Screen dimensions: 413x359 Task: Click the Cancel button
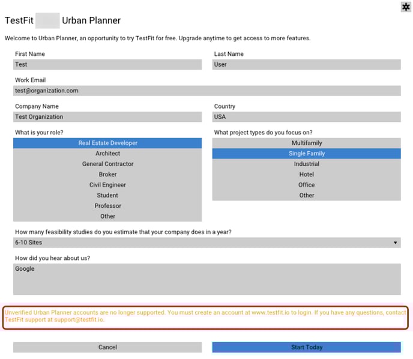(x=107, y=347)
